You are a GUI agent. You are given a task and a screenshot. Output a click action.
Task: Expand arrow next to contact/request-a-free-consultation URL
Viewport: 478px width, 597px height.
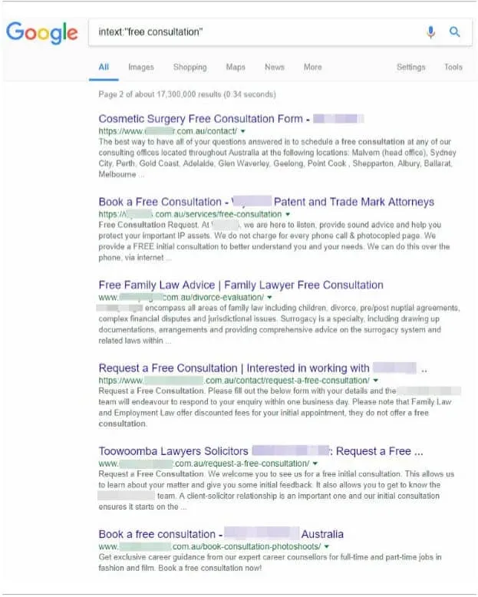(376, 381)
